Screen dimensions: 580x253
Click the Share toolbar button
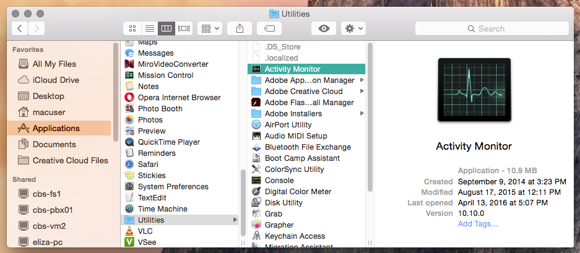[x=240, y=28]
